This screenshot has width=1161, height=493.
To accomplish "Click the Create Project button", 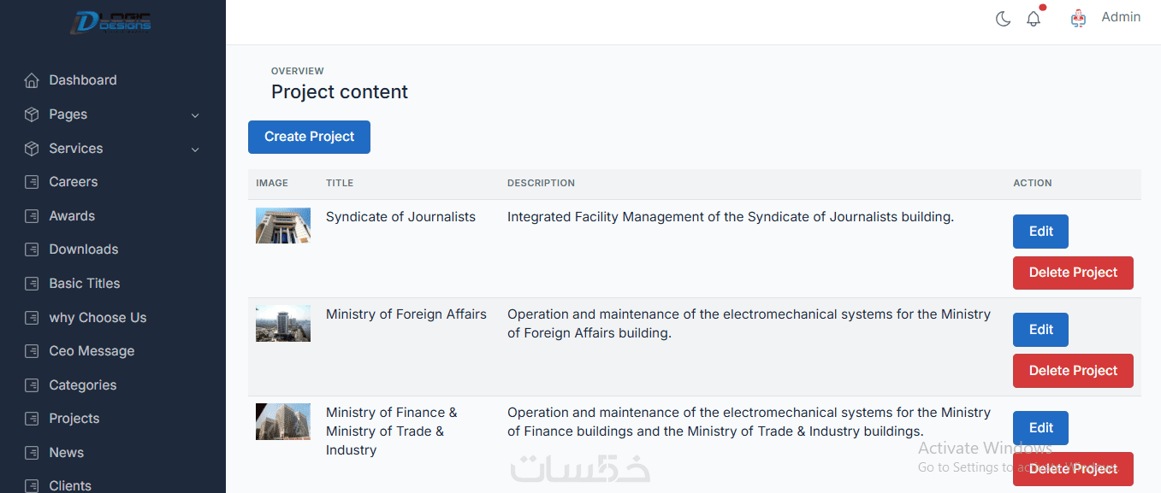I will [x=309, y=137].
